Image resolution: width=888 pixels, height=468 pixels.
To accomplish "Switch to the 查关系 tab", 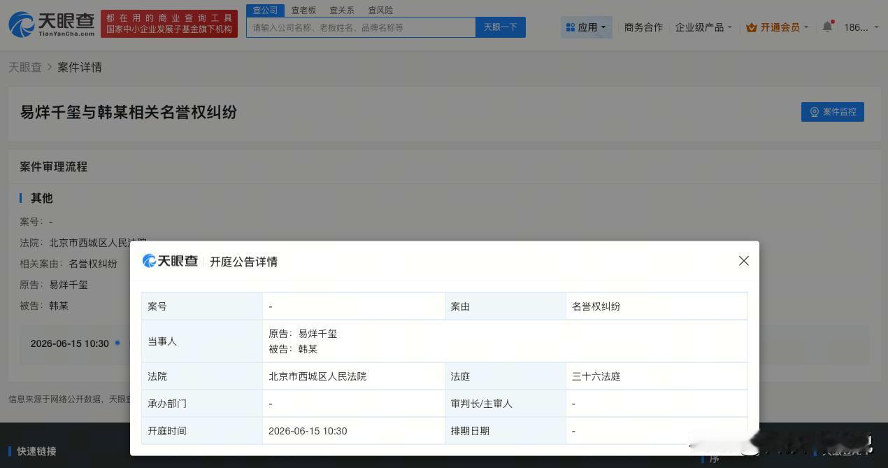I will (x=342, y=10).
